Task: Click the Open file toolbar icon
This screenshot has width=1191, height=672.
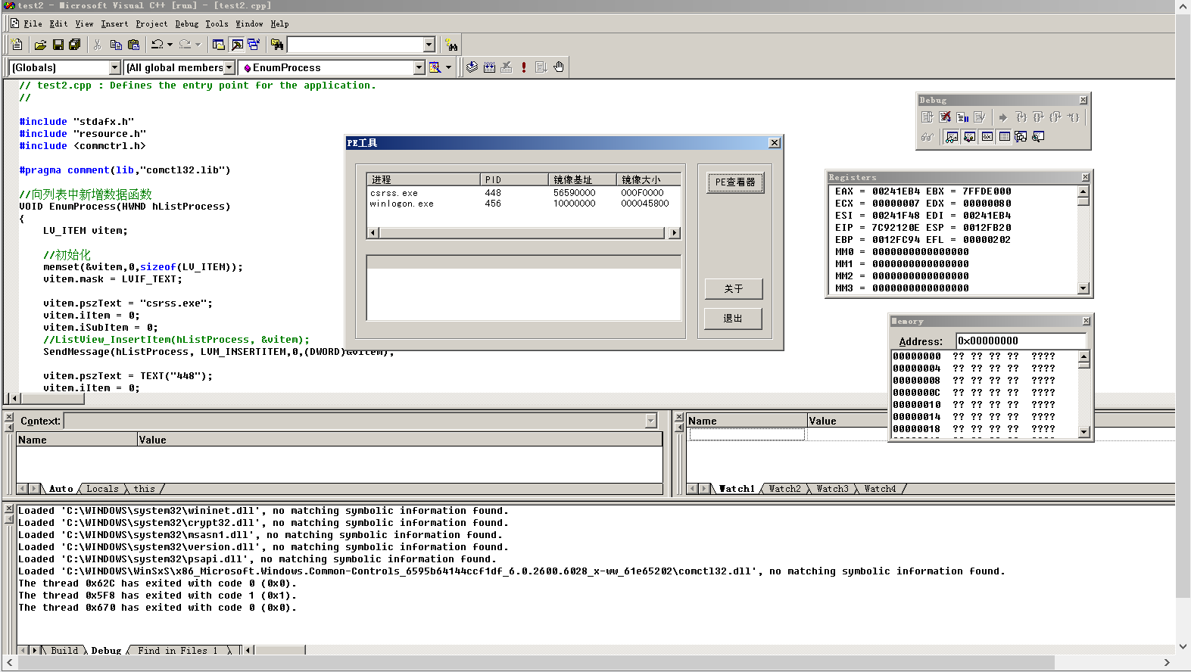Action: point(41,45)
